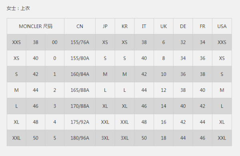Click the 155/80A size cell
This screenshot has width=240, height=156.
coord(80,58)
